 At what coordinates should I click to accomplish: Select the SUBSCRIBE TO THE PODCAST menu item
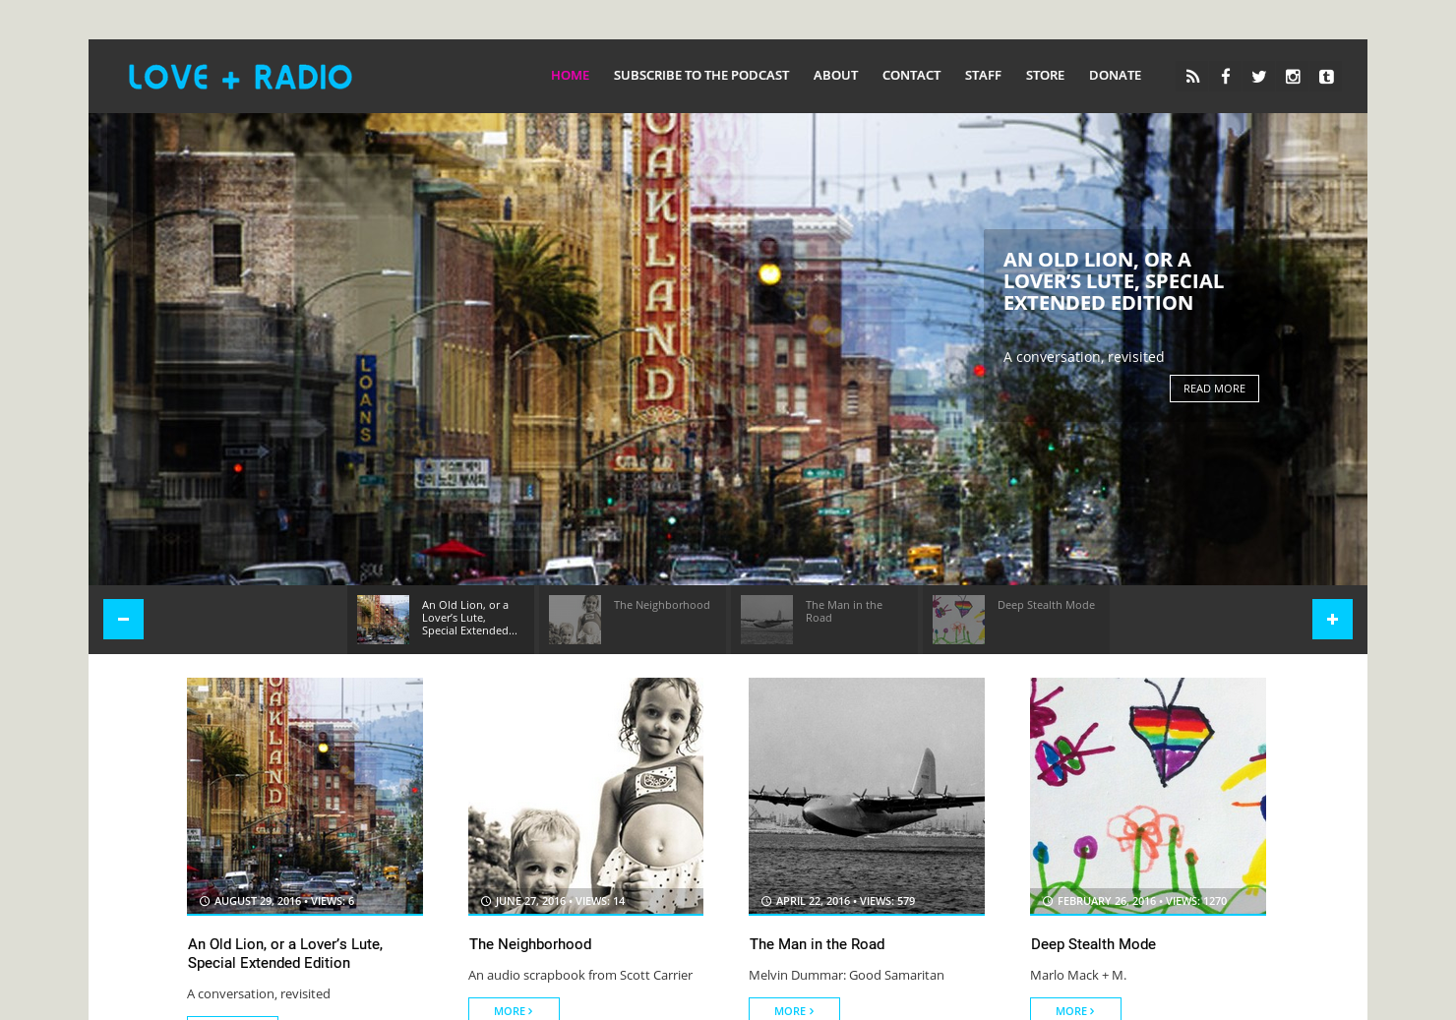click(x=700, y=75)
